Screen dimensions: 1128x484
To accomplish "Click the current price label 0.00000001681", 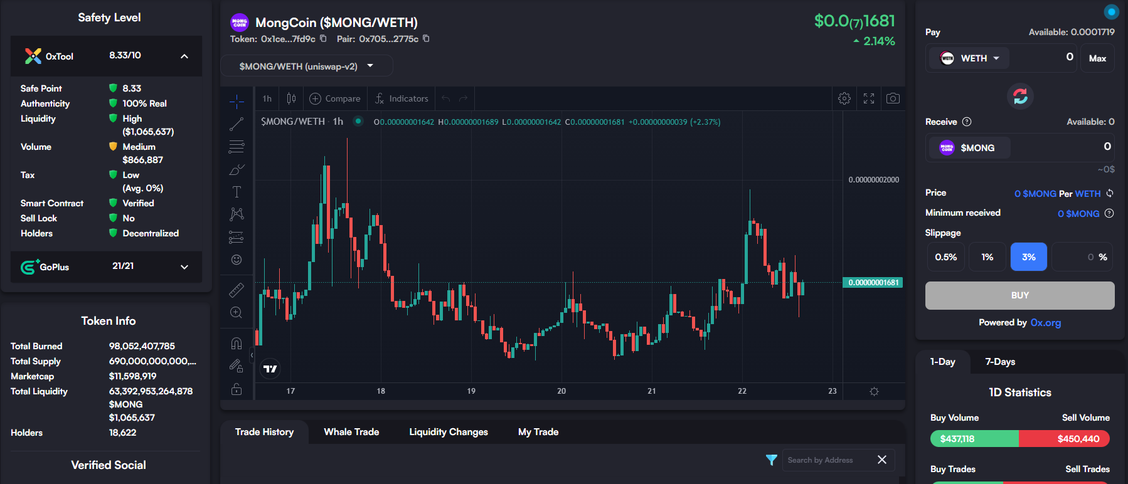I will click(873, 283).
